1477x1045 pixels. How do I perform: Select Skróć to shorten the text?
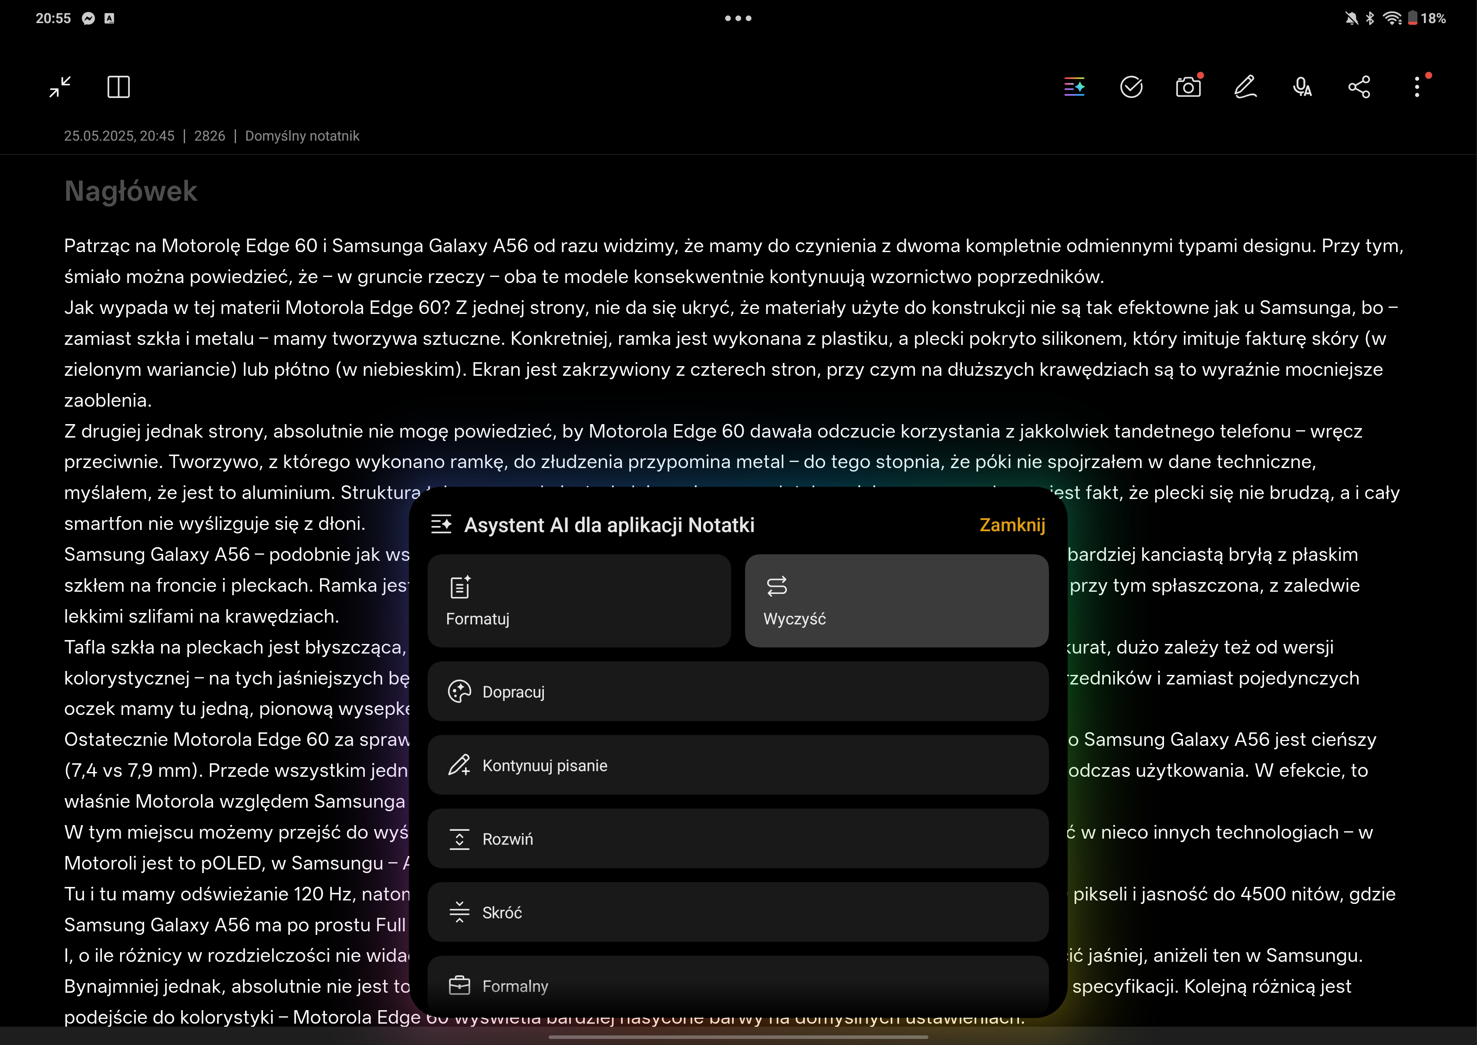pyautogui.click(x=738, y=912)
